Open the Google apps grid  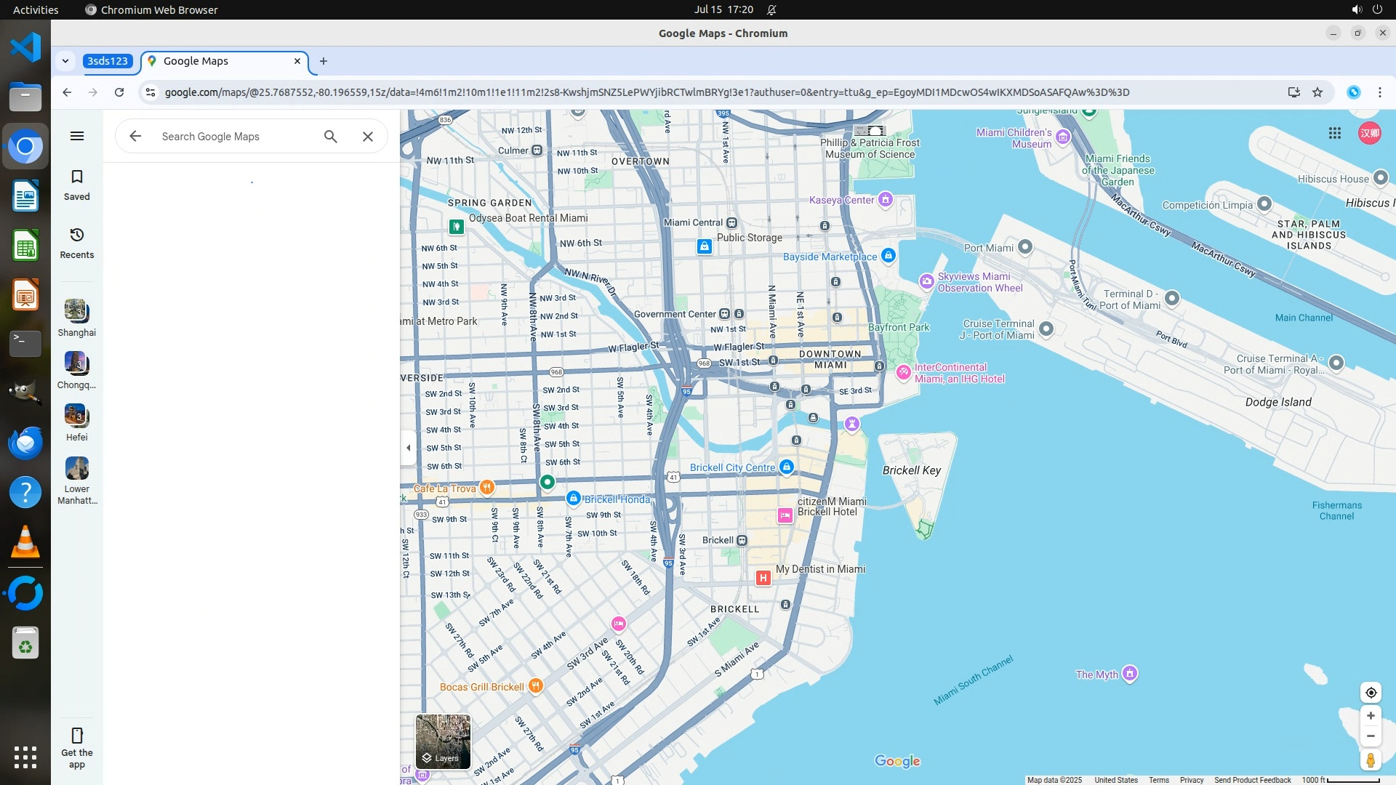tap(1335, 133)
